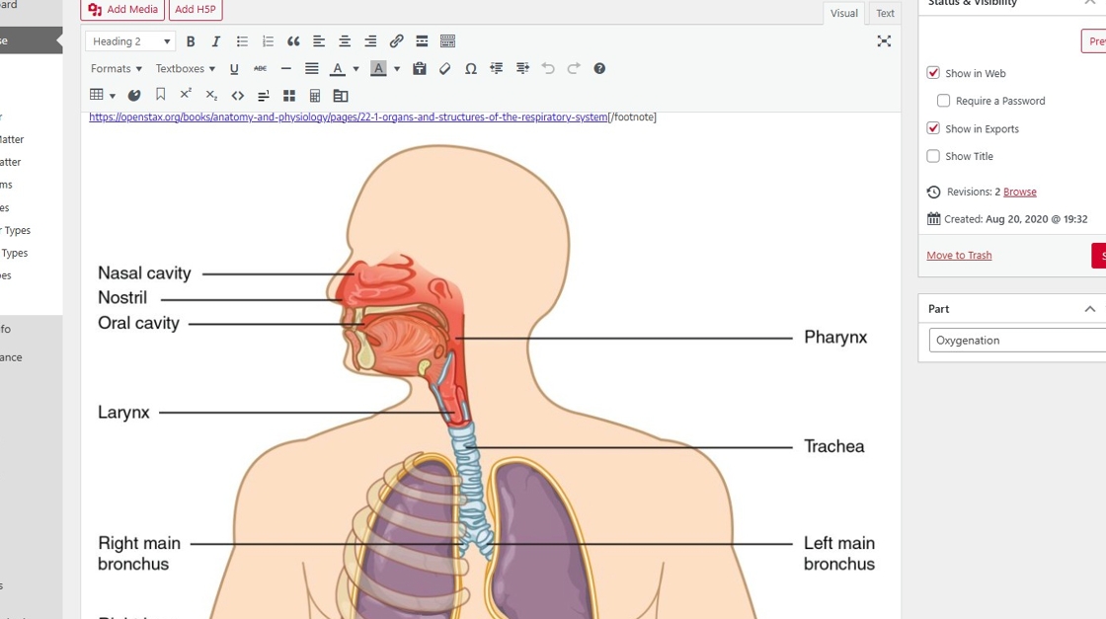Insert a link with the chain icon
The width and height of the screenshot is (1106, 619).
click(396, 41)
